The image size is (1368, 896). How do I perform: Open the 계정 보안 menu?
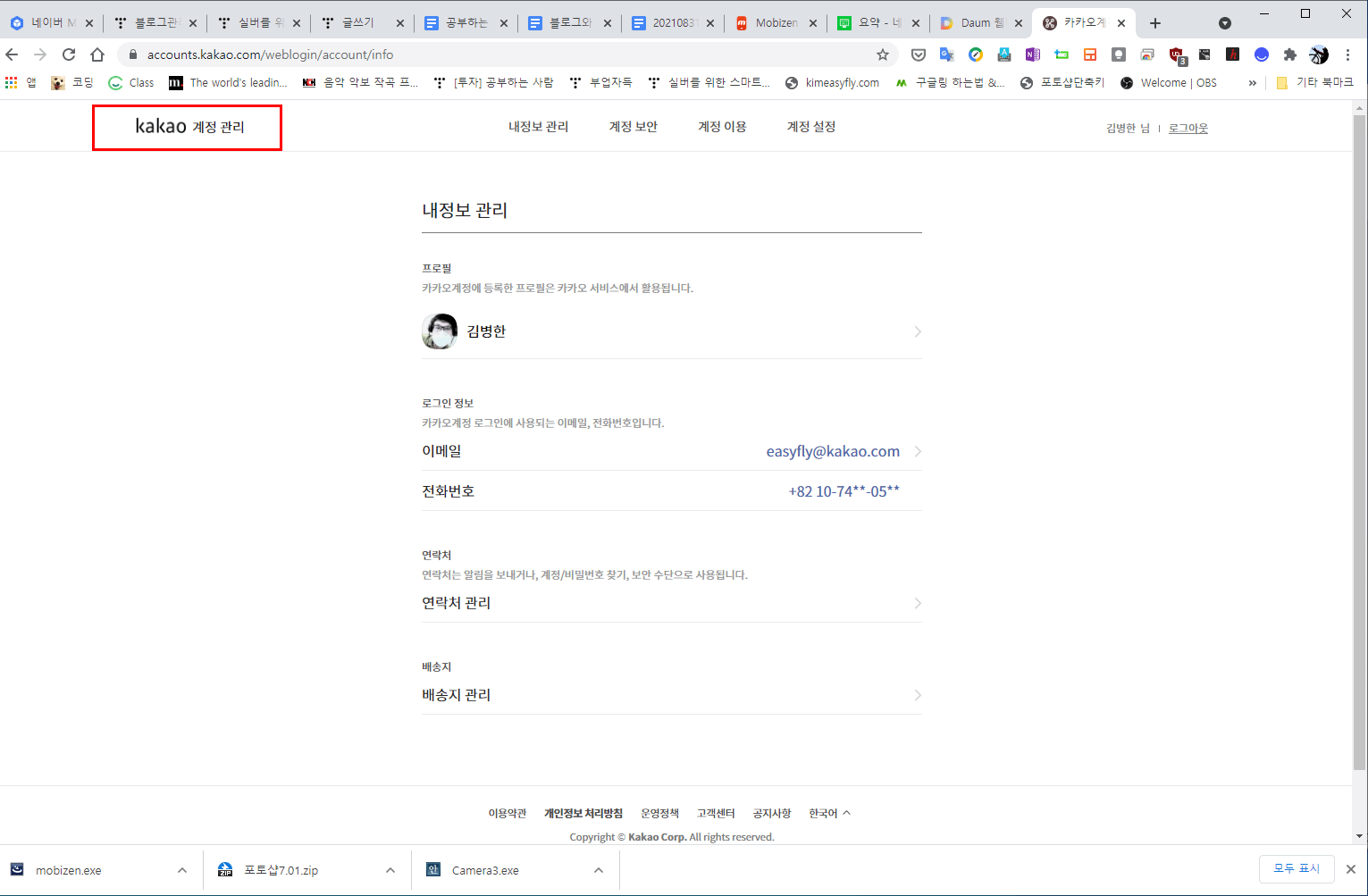coord(633,127)
